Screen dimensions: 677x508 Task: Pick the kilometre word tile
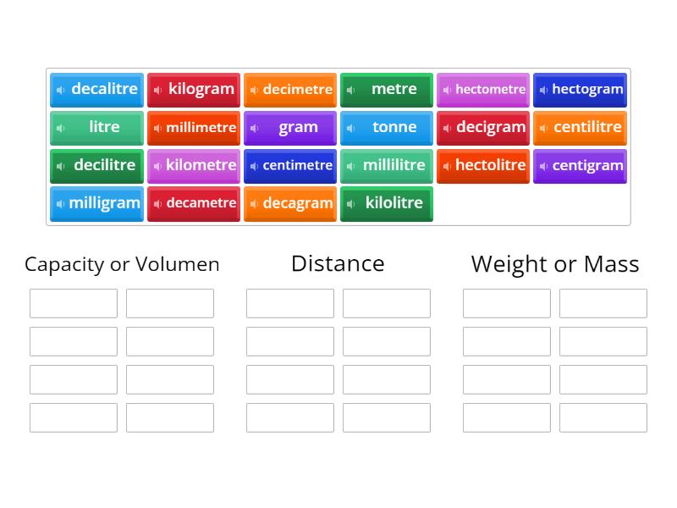[x=201, y=165]
